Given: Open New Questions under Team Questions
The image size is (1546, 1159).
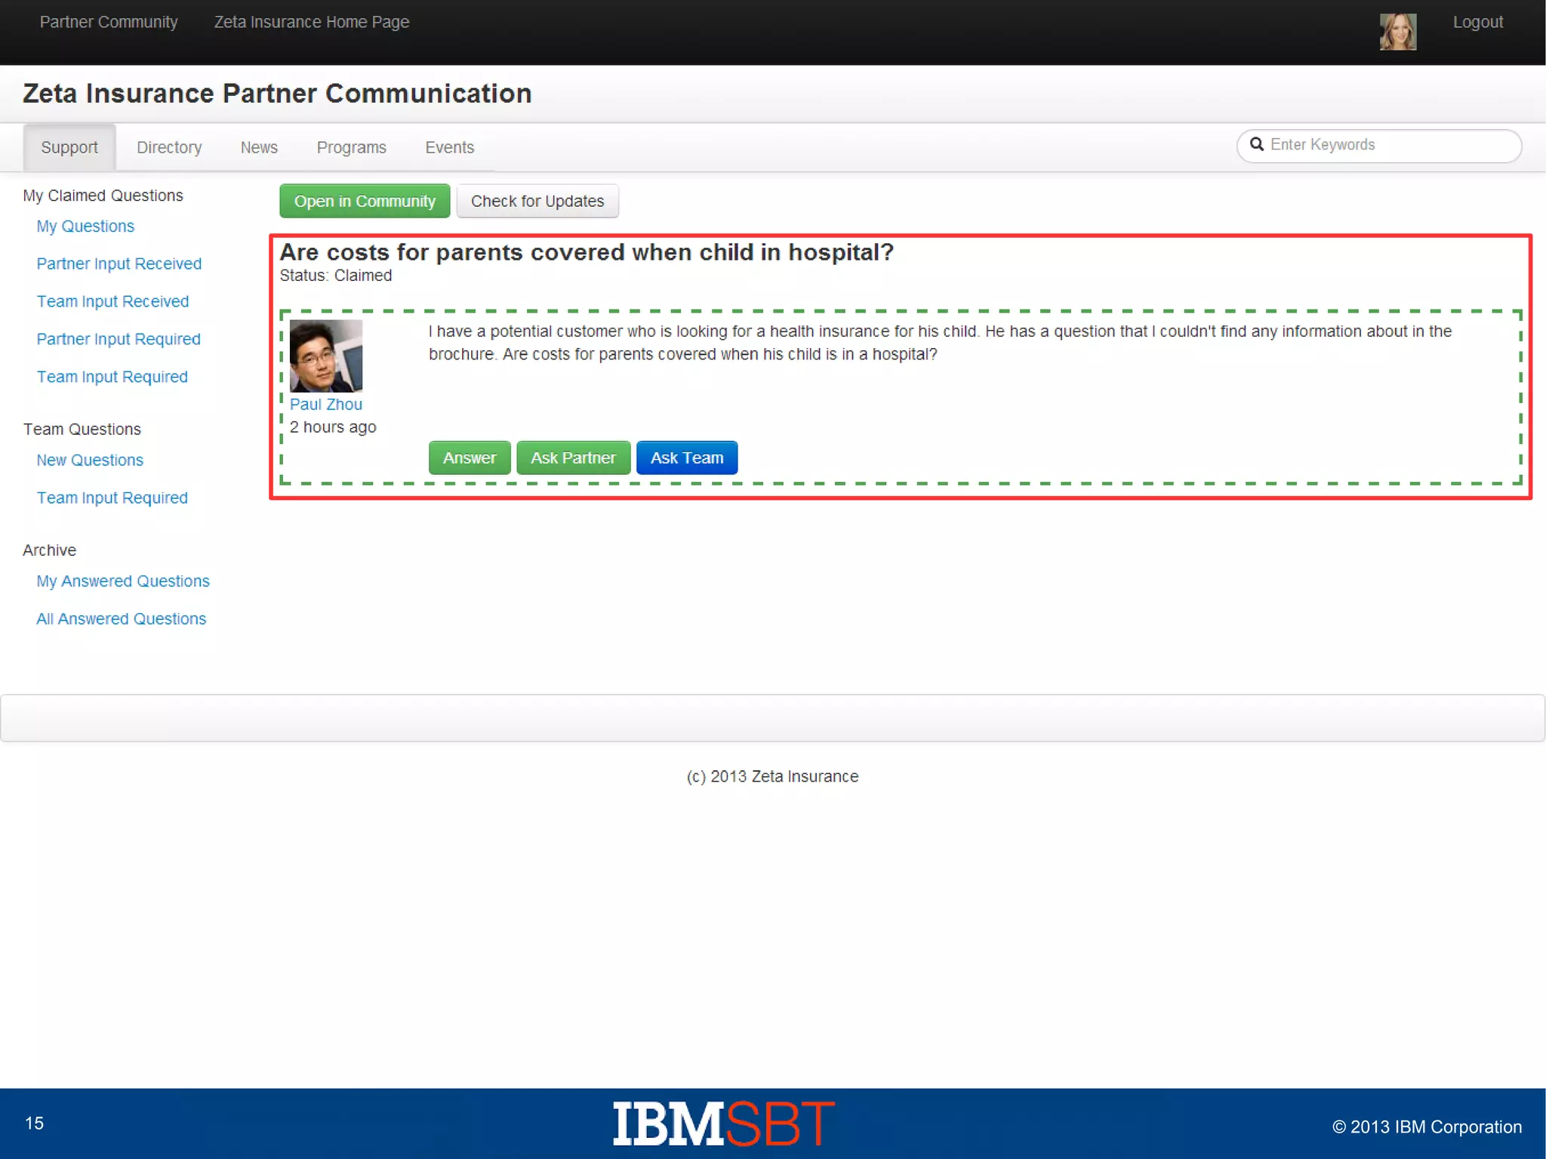Looking at the screenshot, I should pos(90,460).
